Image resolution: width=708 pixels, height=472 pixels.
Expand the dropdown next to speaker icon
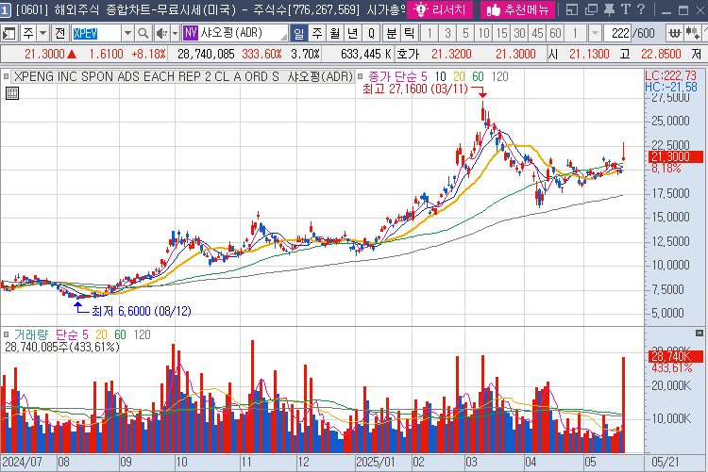click(x=174, y=33)
